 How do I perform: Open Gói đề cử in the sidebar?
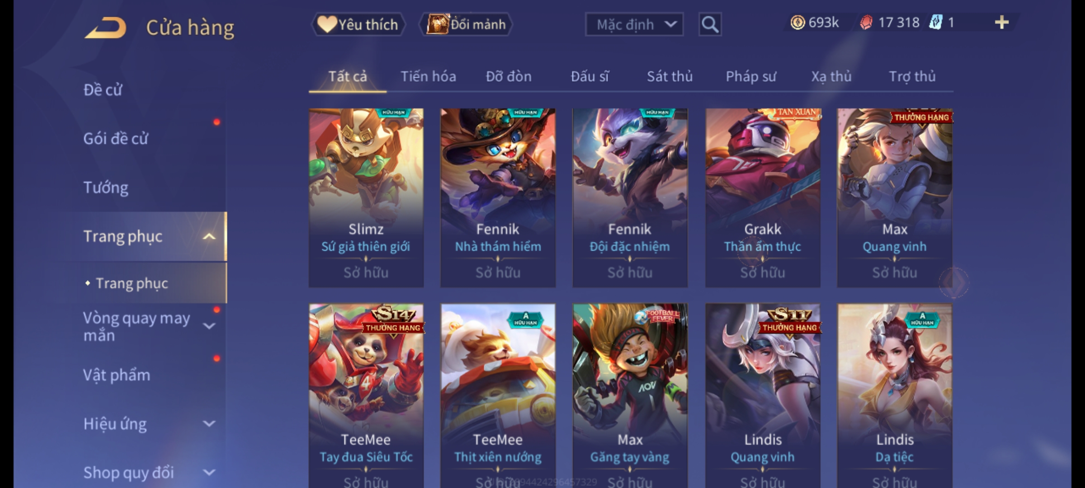point(116,139)
